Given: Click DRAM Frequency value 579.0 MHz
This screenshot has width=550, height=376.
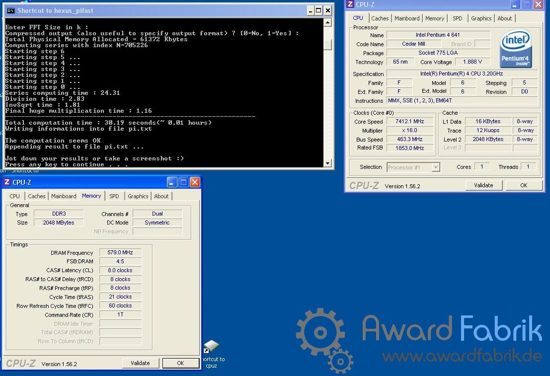Looking at the screenshot, I should [120, 252].
